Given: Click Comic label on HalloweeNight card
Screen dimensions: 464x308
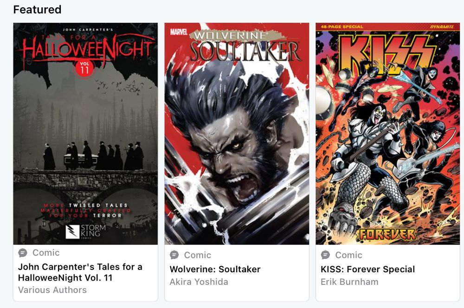Looking at the screenshot, I should 46,253.
